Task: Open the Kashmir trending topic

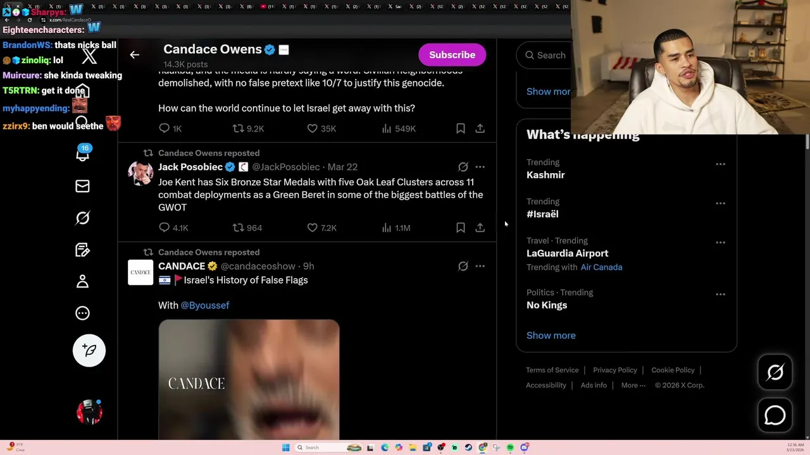Action: (545, 175)
